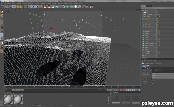This screenshot has height=107, width=174.
Task: Open the viewport Cameras menu
Action: pos(12,10)
